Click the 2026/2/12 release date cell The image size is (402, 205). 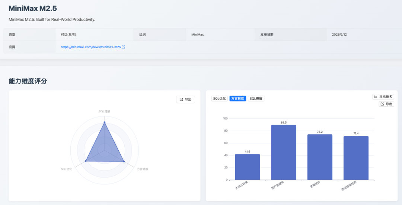tap(339, 35)
